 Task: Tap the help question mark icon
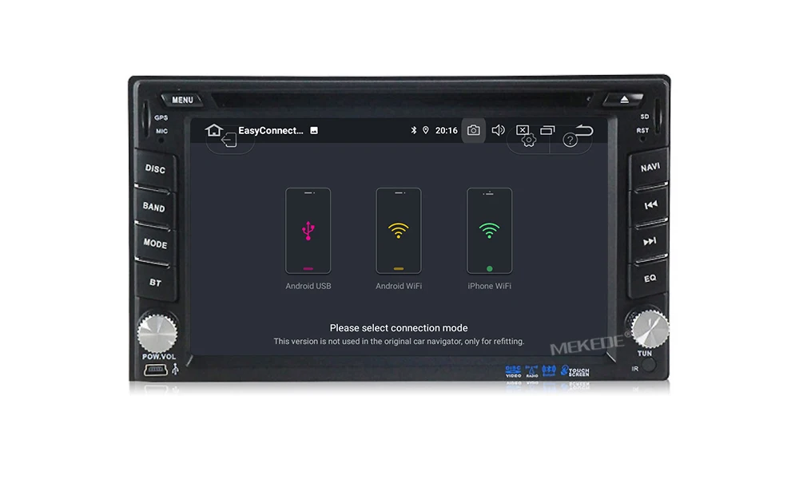click(570, 140)
